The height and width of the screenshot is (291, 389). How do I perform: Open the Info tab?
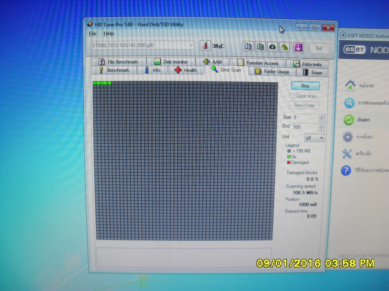152,70
